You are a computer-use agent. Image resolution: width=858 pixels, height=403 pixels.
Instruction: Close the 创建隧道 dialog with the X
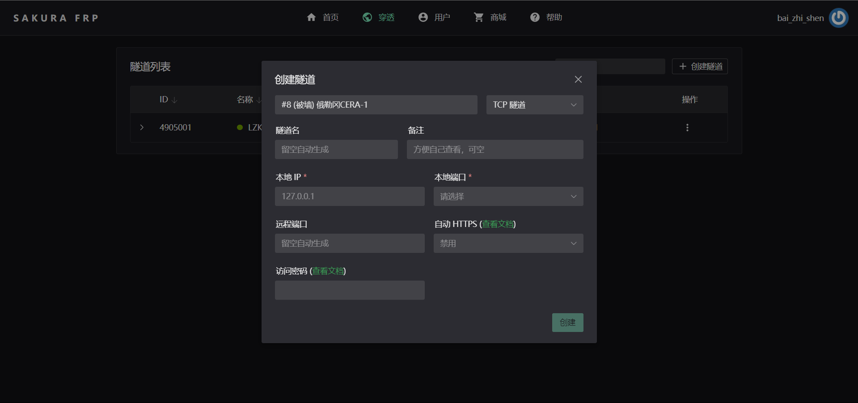click(578, 80)
